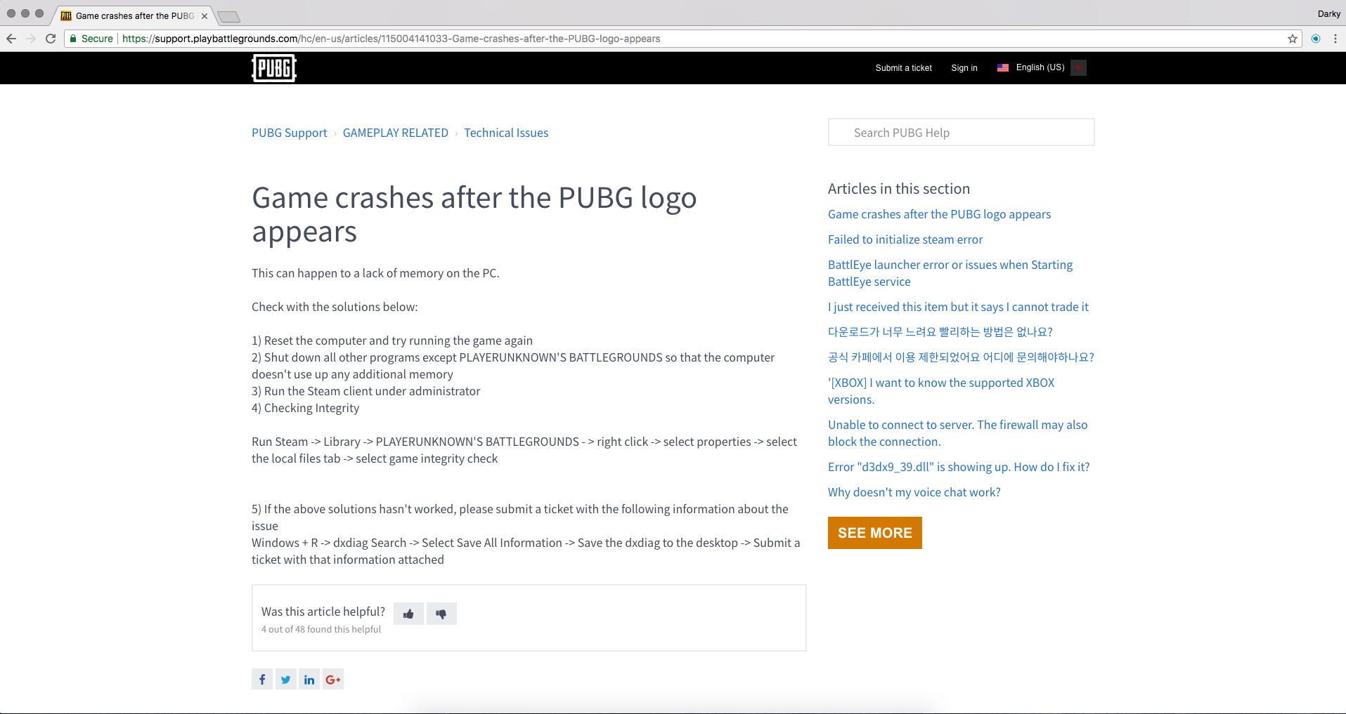Open Korean article about 공식 카페에서 이용 제한

(x=961, y=357)
